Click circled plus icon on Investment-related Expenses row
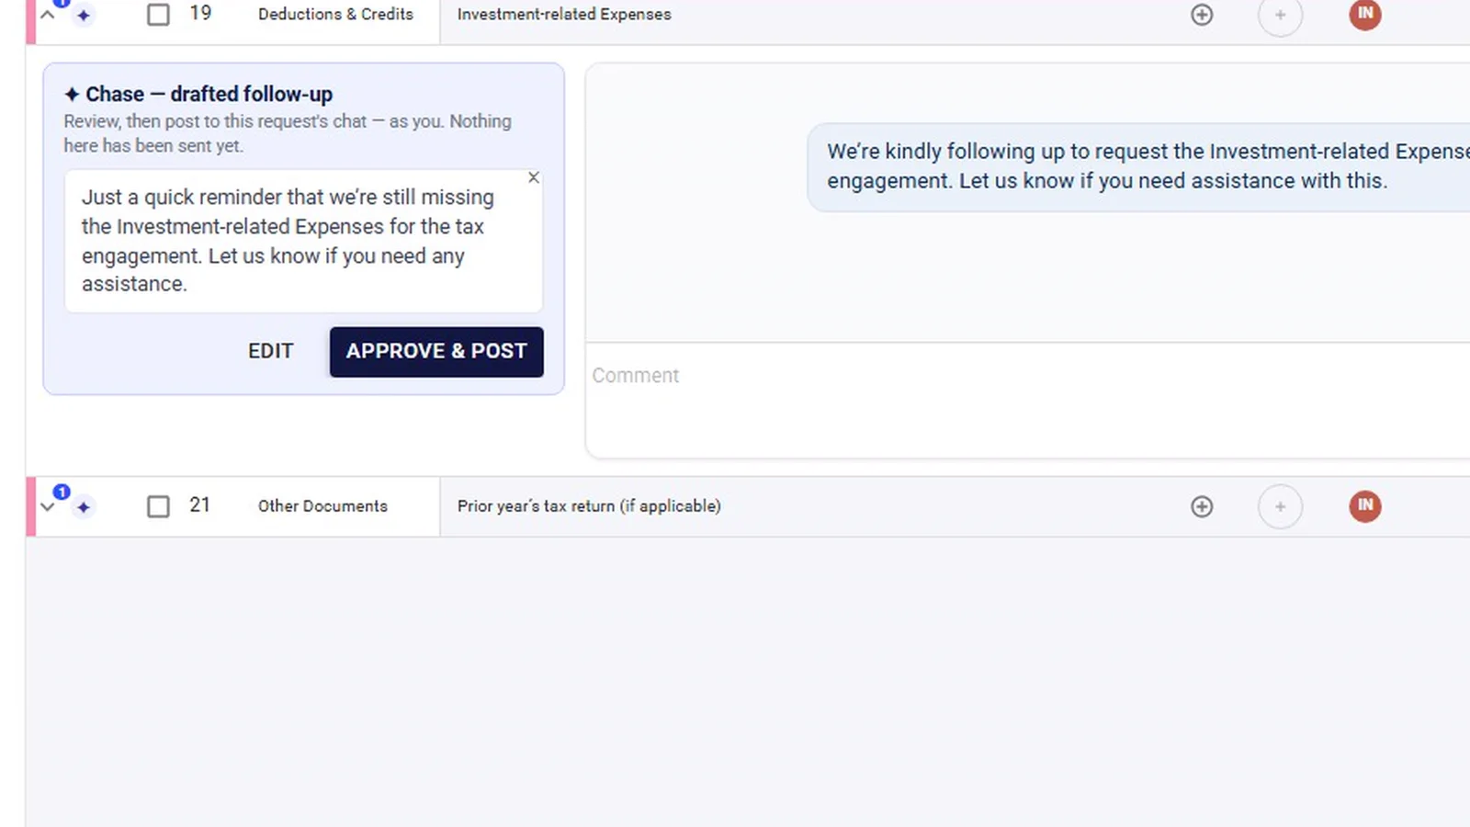This screenshot has width=1470, height=827. click(x=1202, y=15)
